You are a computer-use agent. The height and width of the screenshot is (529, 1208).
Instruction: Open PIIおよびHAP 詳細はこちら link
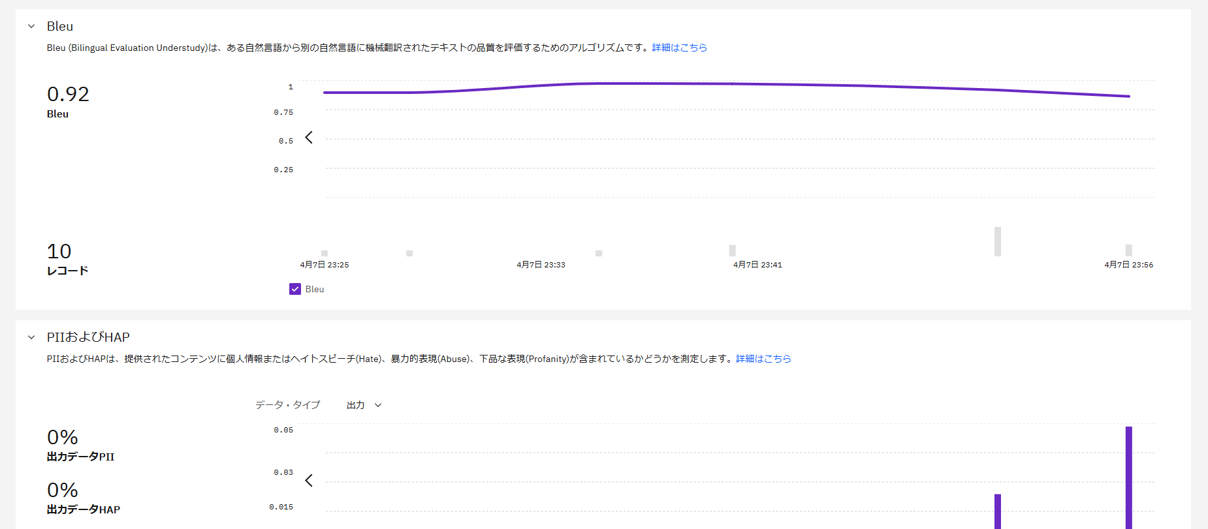click(763, 359)
